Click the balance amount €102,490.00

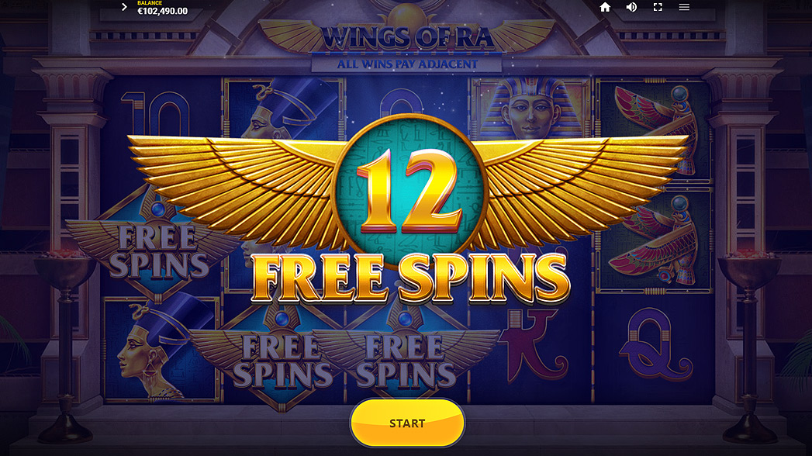(x=163, y=12)
